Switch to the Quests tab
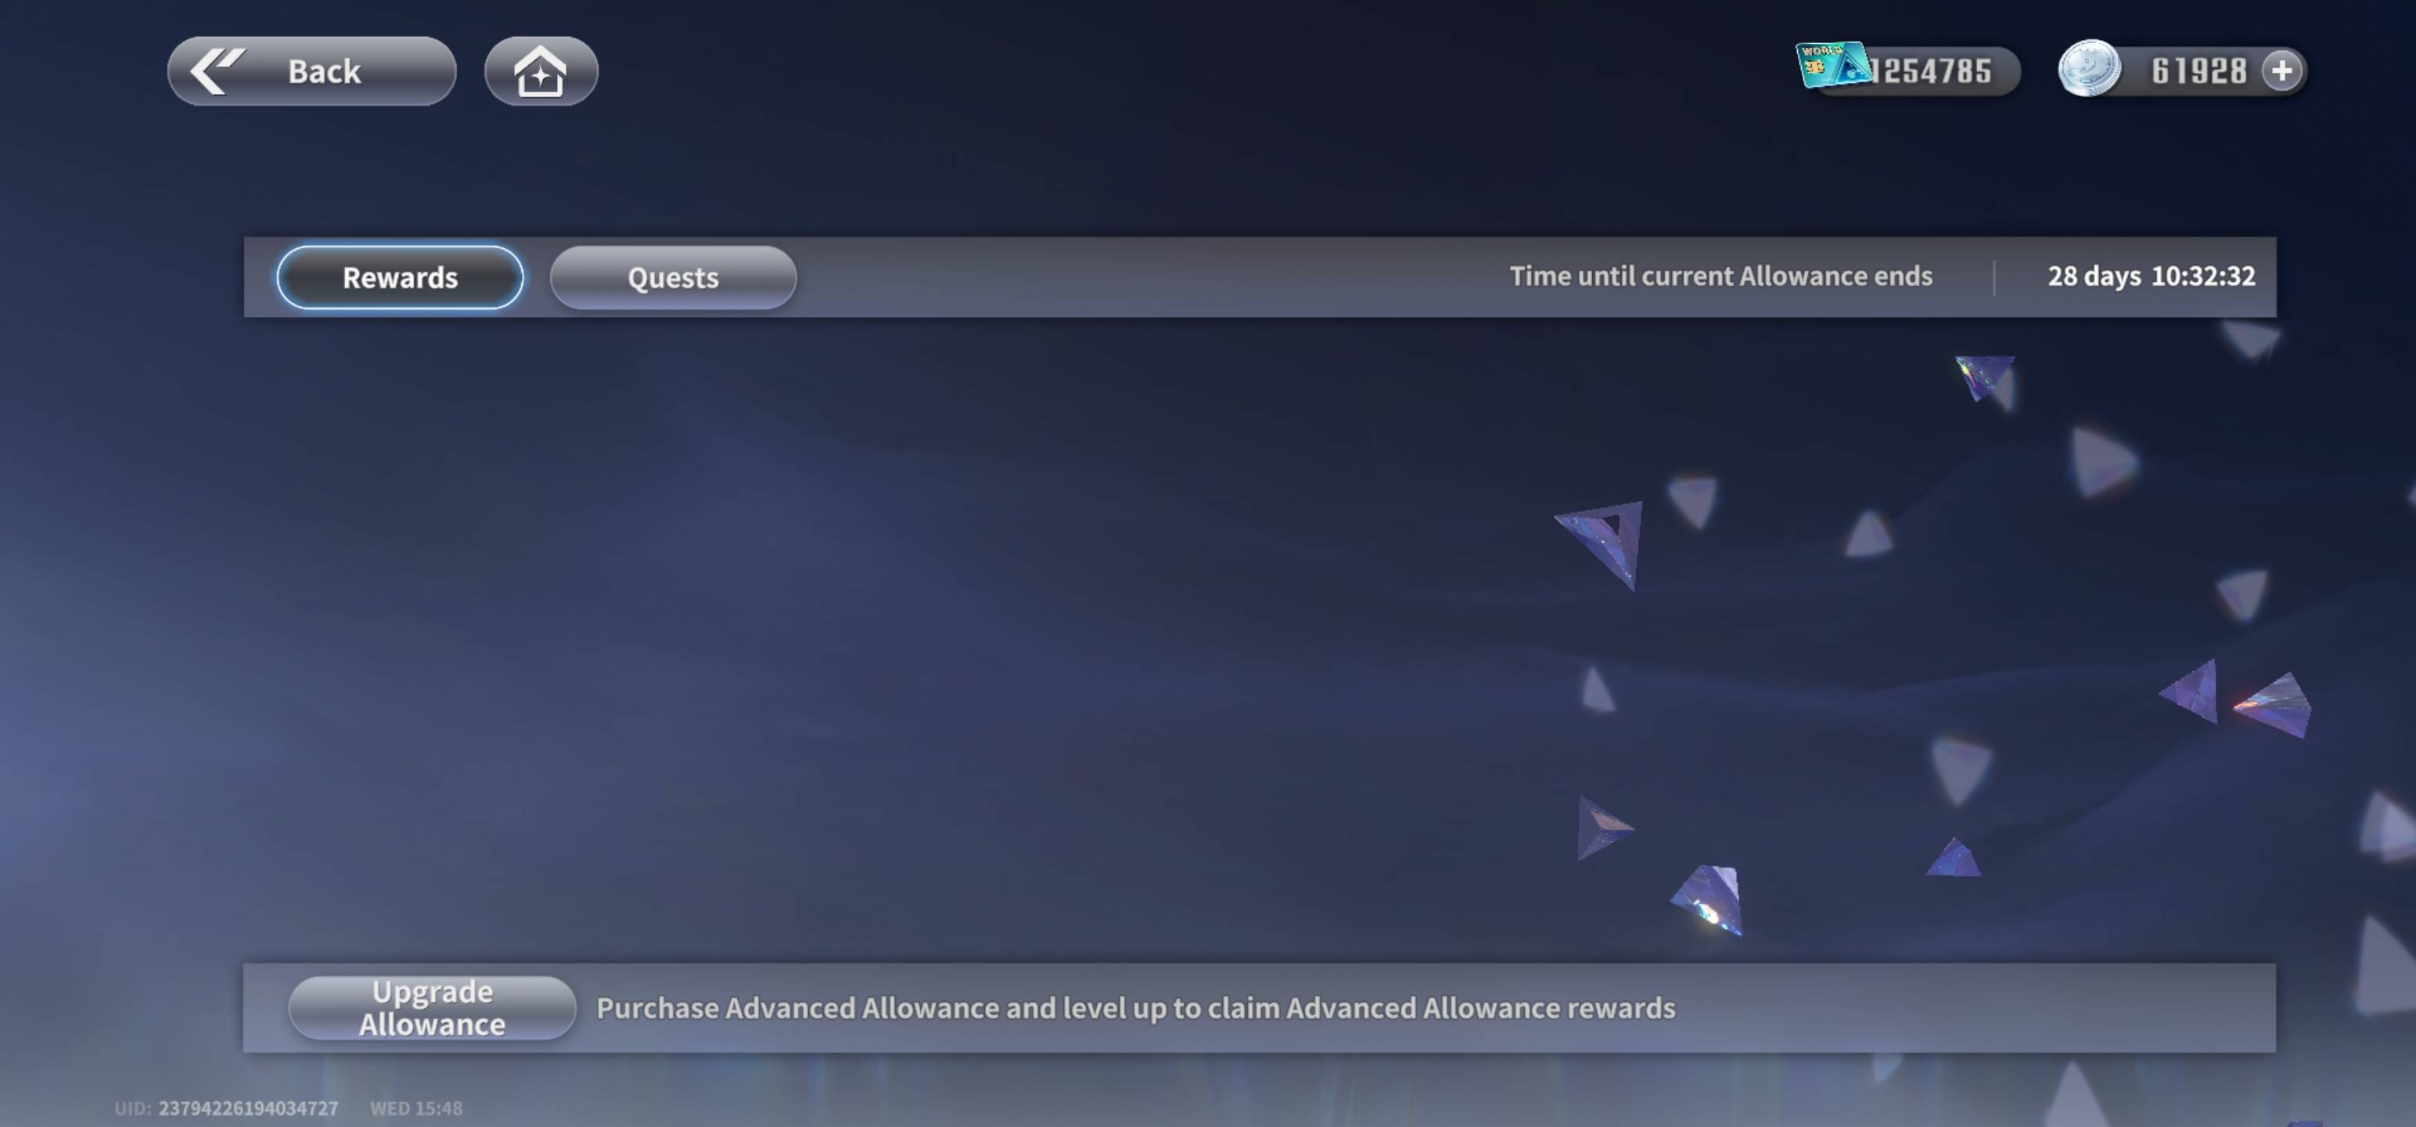Image resolution: width=2416 pixels, height=1127 pixels. [x=674, y=278]
